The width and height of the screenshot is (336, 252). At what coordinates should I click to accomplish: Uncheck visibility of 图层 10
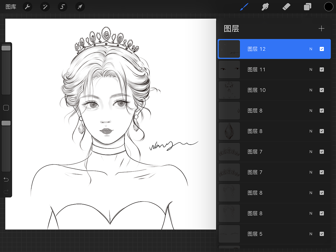[322, 90]
